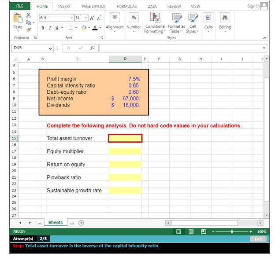Open Format as Table gallery
This screenshot has width=275, height=261.
176,23
